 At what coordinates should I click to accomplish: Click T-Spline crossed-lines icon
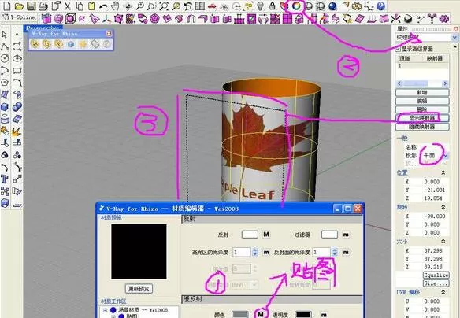(395, 19)
